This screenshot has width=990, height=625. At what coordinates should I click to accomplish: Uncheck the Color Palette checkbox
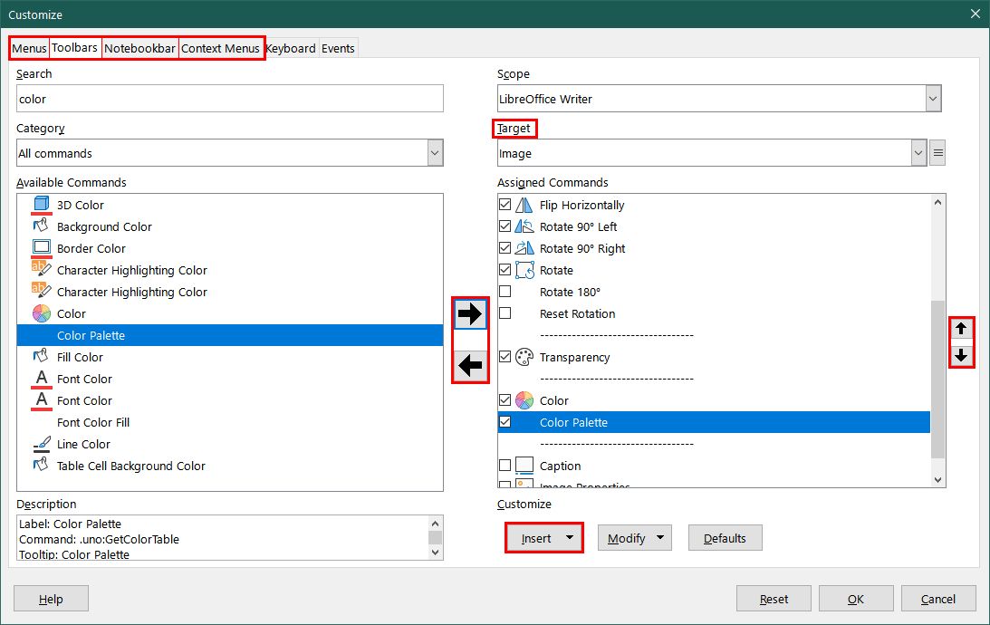(x=505, y=422)
